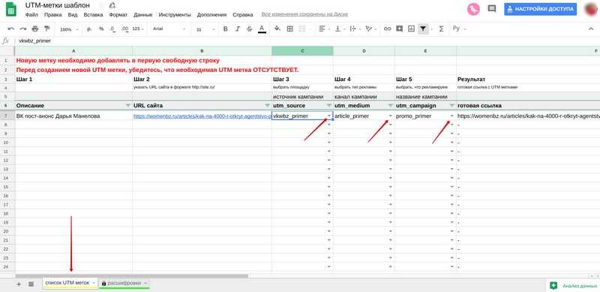Open the font size dropdown
The width and height of the screenshot is (600, 292).
[x=205, y=29]
